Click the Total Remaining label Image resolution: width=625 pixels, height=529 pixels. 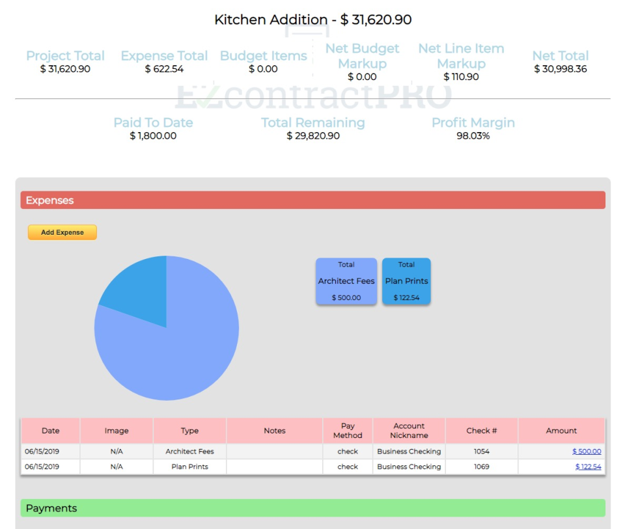pyautogui.click(x=313, y=123)
